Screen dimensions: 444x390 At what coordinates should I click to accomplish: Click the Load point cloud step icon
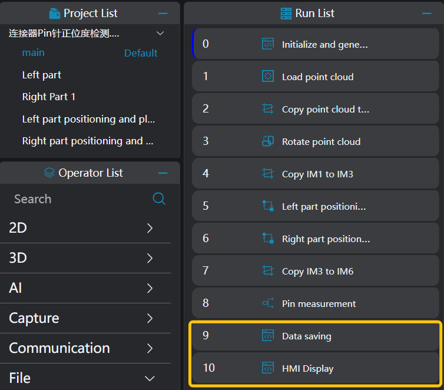(268, 77)
